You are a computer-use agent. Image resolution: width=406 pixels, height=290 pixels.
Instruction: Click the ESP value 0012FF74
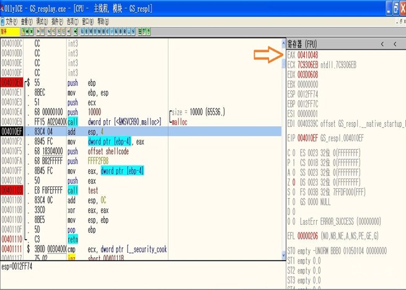click(x=307, y=94)
